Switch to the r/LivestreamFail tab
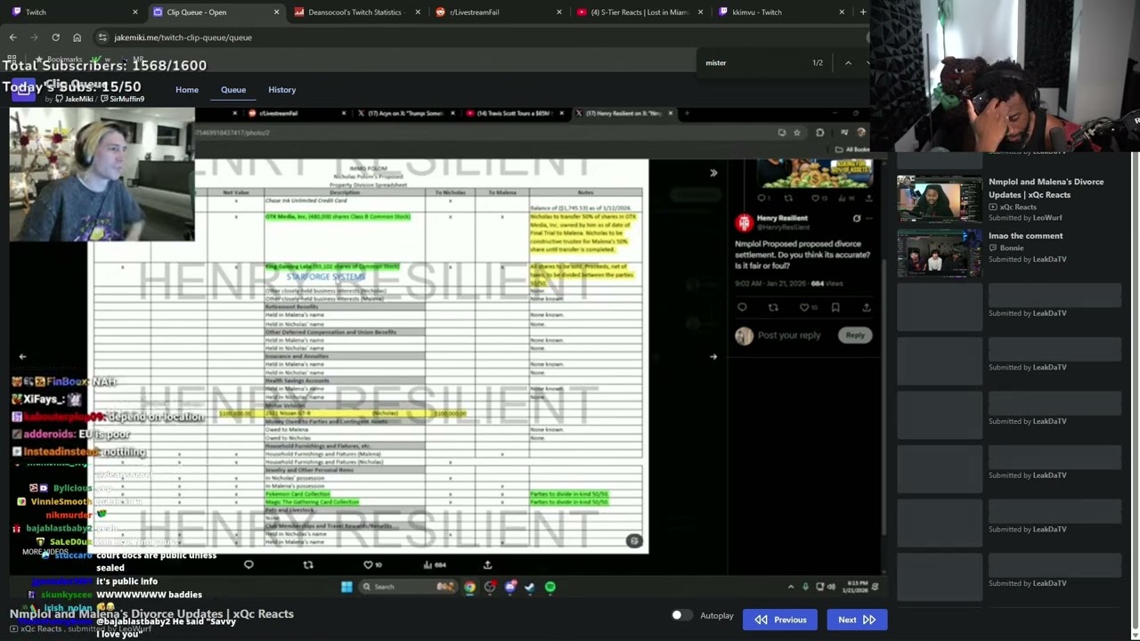Screen dimensions: 1140x641 498,12
